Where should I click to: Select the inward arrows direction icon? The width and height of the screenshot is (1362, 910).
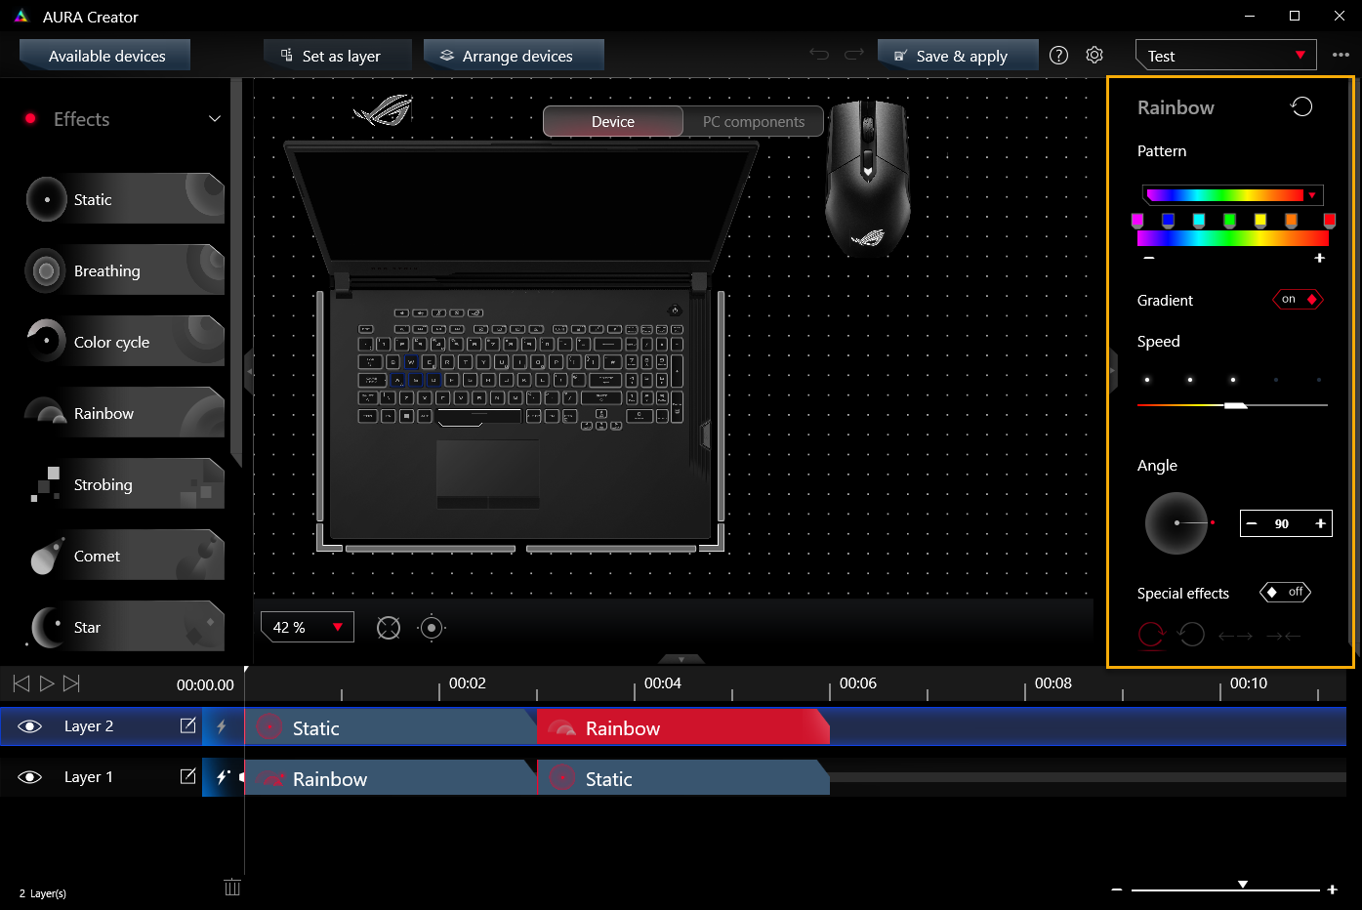[x=1283, y=637]
